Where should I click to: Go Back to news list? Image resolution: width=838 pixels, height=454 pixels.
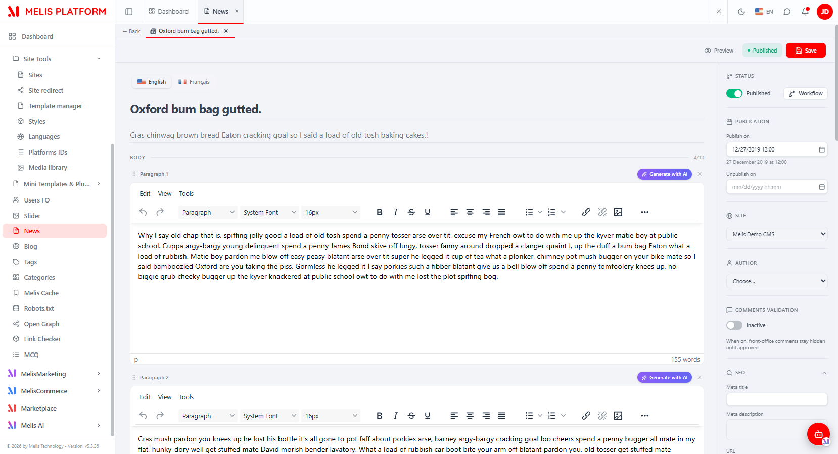coord(131,31)
